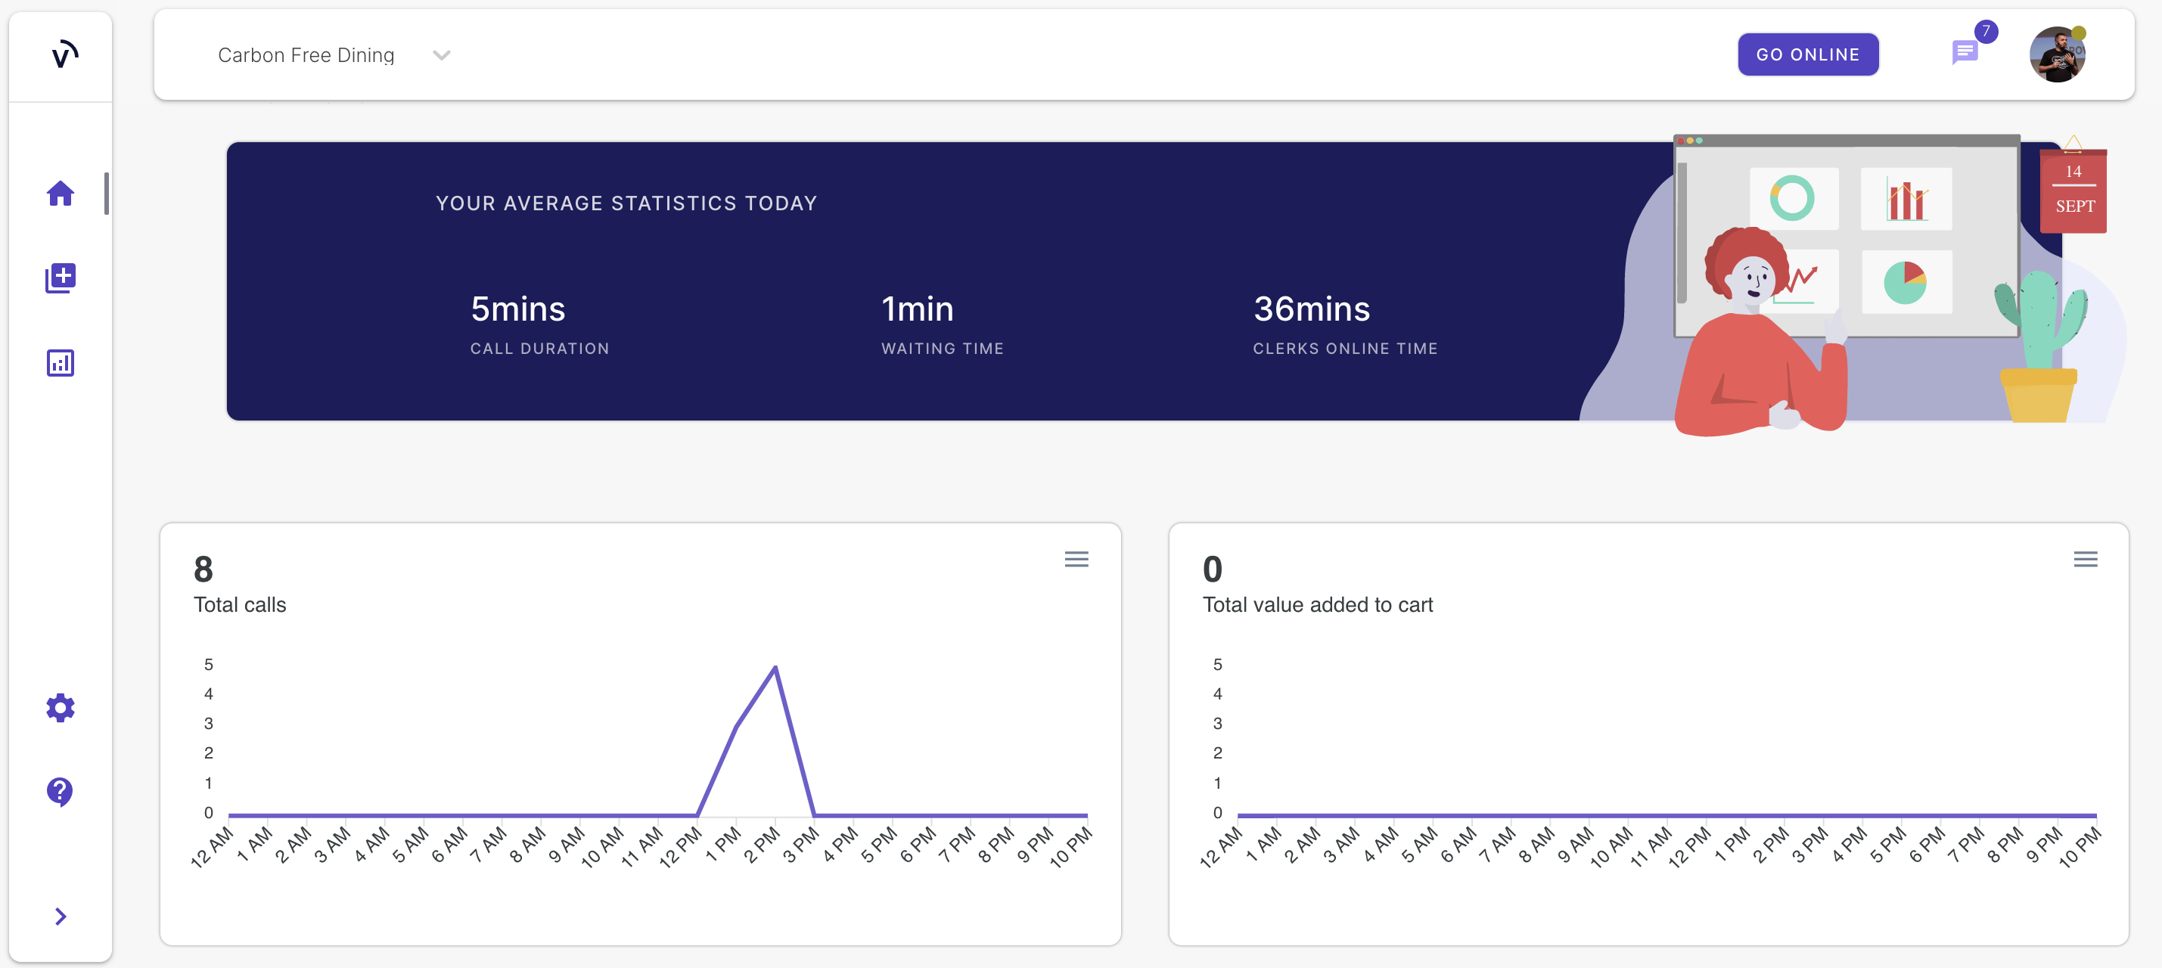Click the 5mins call duration stat
This screenshot has width=2162, height=968.
click(518, 309)
